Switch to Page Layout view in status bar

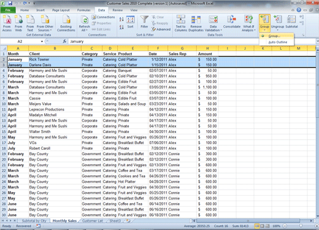click(x=262, y=226)
